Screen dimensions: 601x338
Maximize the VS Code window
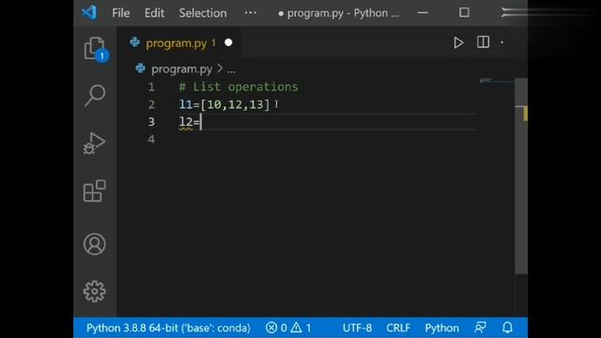(x=464, y=12)
